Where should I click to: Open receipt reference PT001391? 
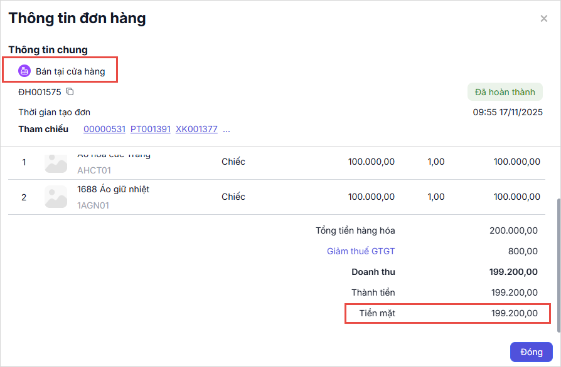point(150,130)
